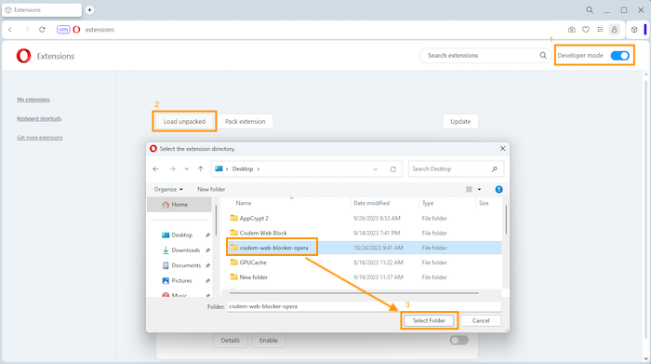Image resolution: width=651 pixels, height=364 pixels.
Task: Go to Get more extensions link
Action: pos(39,138)
